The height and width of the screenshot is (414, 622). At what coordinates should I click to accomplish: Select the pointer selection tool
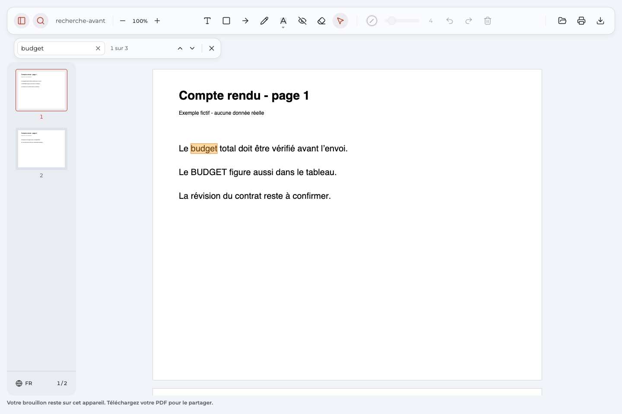pyautogui.click(x=340, y=21)
